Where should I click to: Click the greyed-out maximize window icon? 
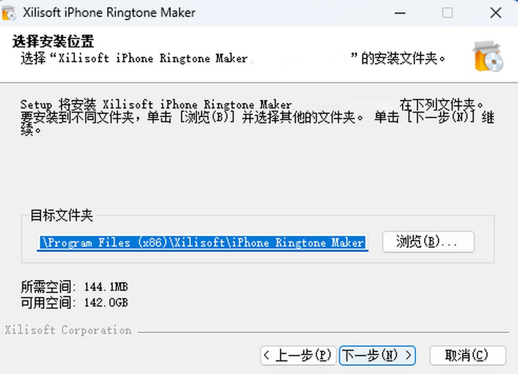coord(447,13)
